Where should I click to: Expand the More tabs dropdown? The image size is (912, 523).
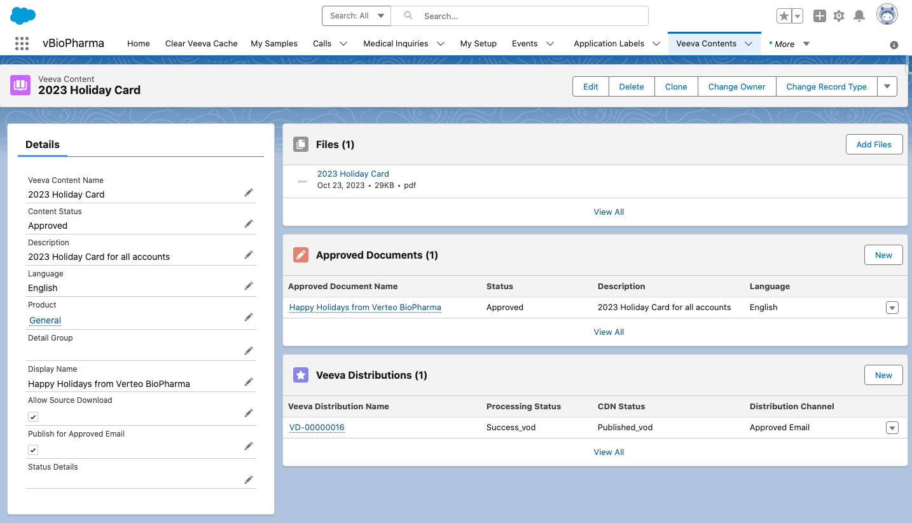[x=806, y=44]
